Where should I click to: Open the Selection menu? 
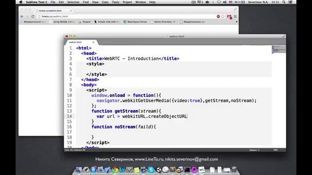tap(73, 2)
